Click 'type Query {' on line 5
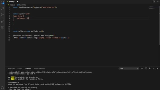This screenshot has height=90, width=160. 18,16
